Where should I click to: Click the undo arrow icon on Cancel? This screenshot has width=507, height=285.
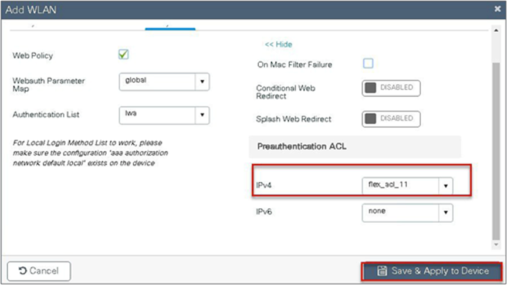[22, 271]
